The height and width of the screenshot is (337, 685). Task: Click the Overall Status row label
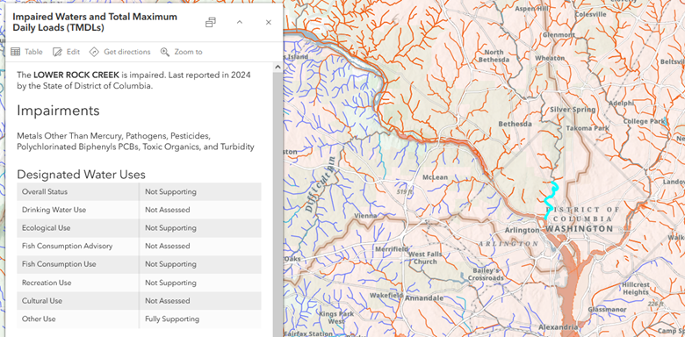tap(45, 191)
